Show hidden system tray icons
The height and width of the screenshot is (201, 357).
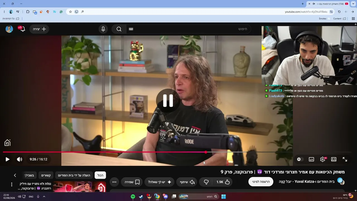click(x=44, y=197)
